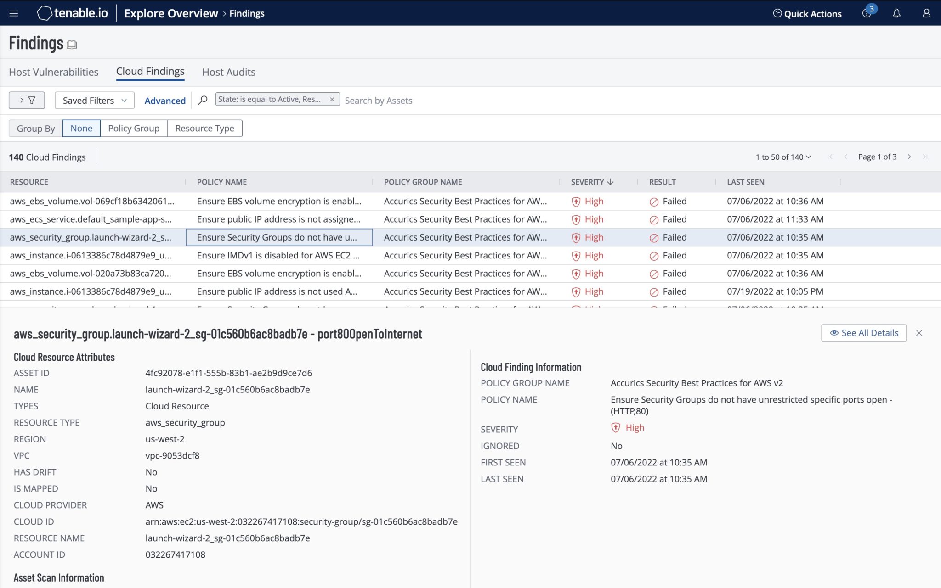The image size is (941, 588).
Task: Switch to the Host Vulnerabilities tab
Action: tap(54, 72)
